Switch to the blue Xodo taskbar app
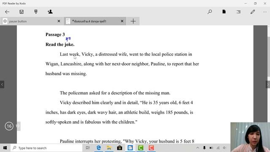Screen dimensions: 270x152 (x=130, y=148)
